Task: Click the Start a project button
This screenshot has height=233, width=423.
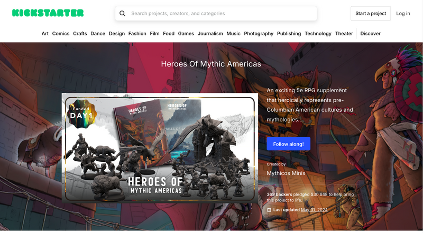Action: [371, 14]
